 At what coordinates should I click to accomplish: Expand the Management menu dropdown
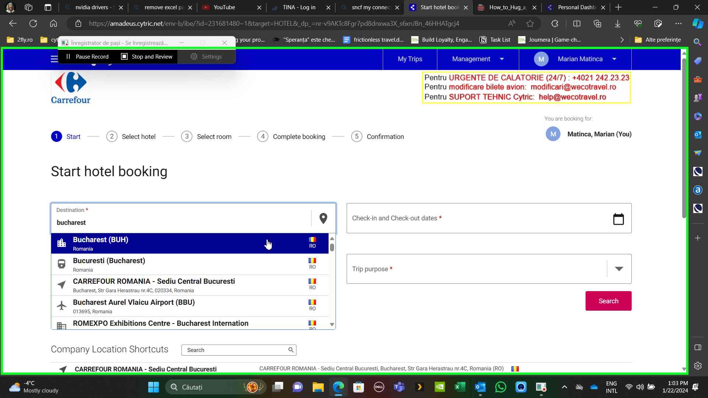coord(478,59)
